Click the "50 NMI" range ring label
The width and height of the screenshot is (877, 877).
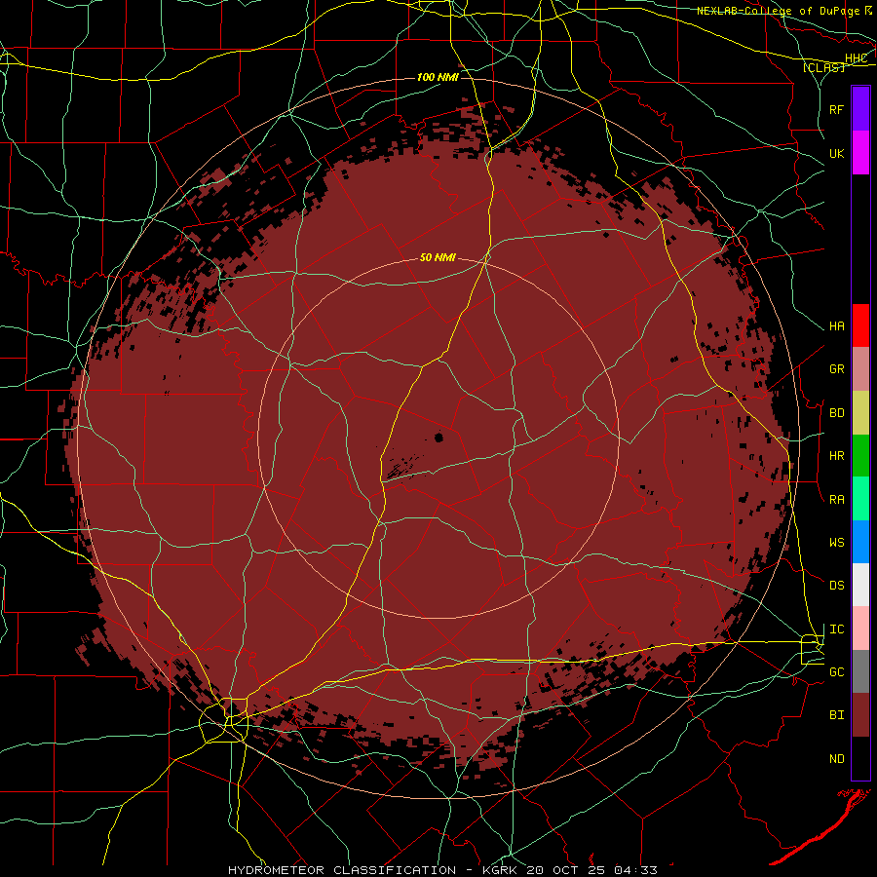[x=438, y=257]
